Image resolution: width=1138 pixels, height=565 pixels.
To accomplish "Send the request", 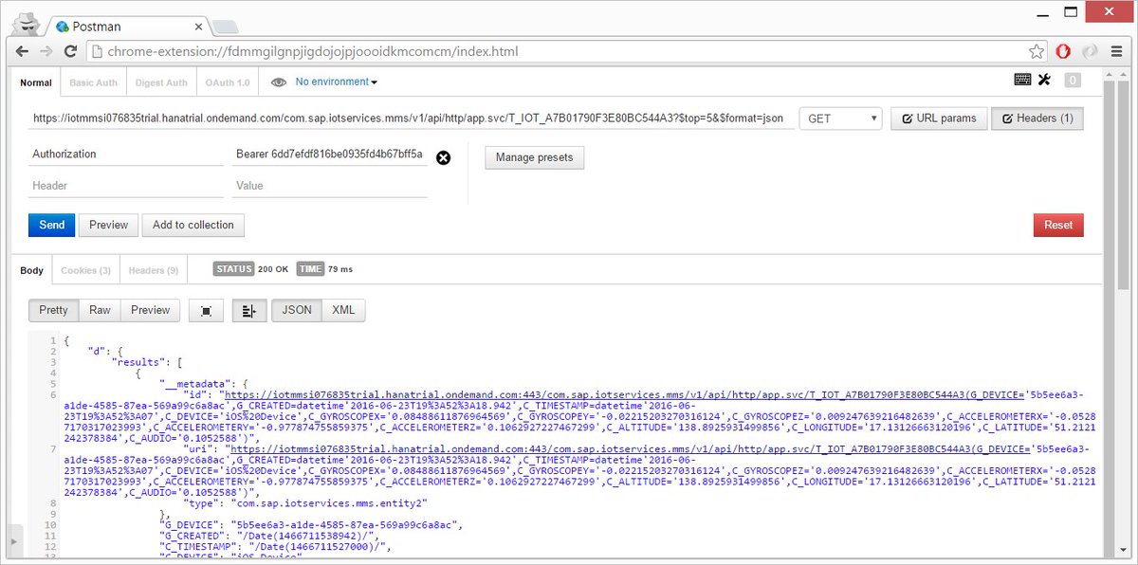I will (x=52, y=225).
